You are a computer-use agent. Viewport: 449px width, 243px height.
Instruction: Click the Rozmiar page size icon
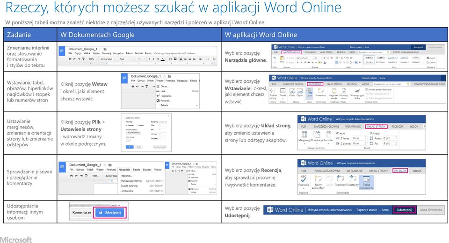pos(328,135)
